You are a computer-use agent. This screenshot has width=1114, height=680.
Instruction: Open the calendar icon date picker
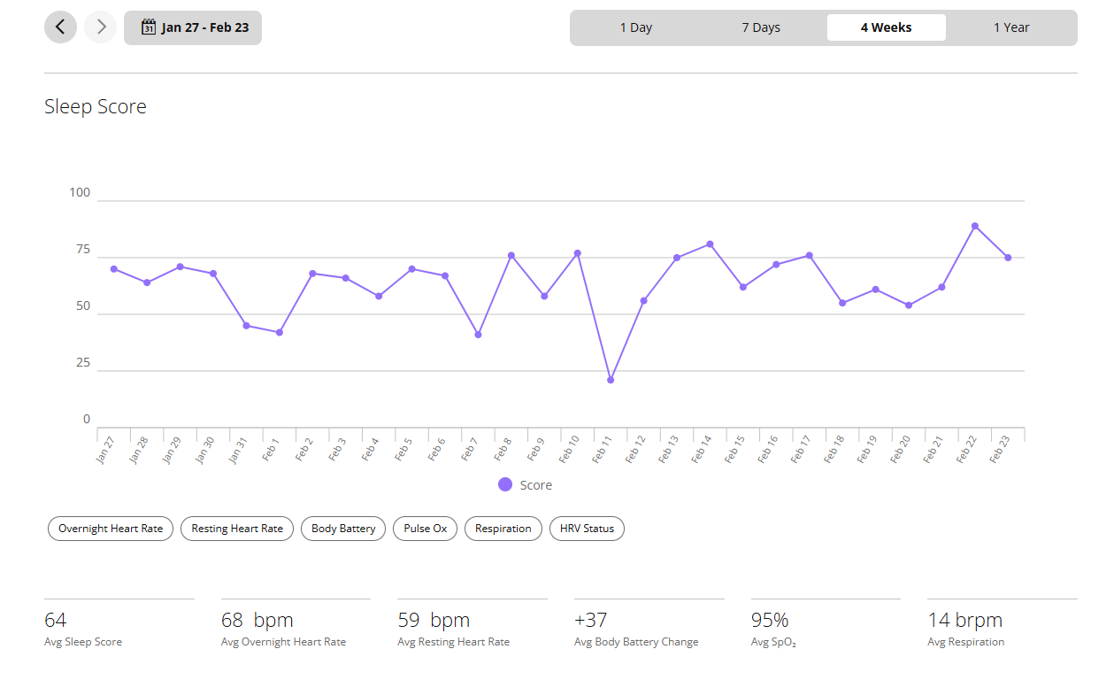tap(149, 27)
